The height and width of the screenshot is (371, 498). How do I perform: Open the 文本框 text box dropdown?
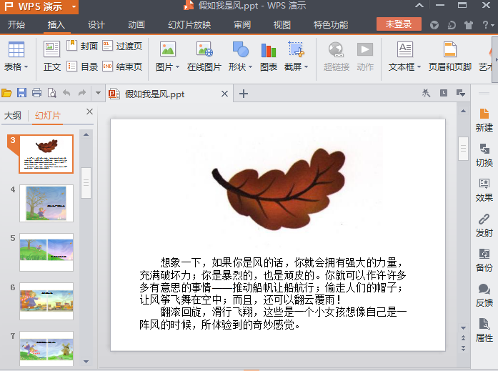404,67
